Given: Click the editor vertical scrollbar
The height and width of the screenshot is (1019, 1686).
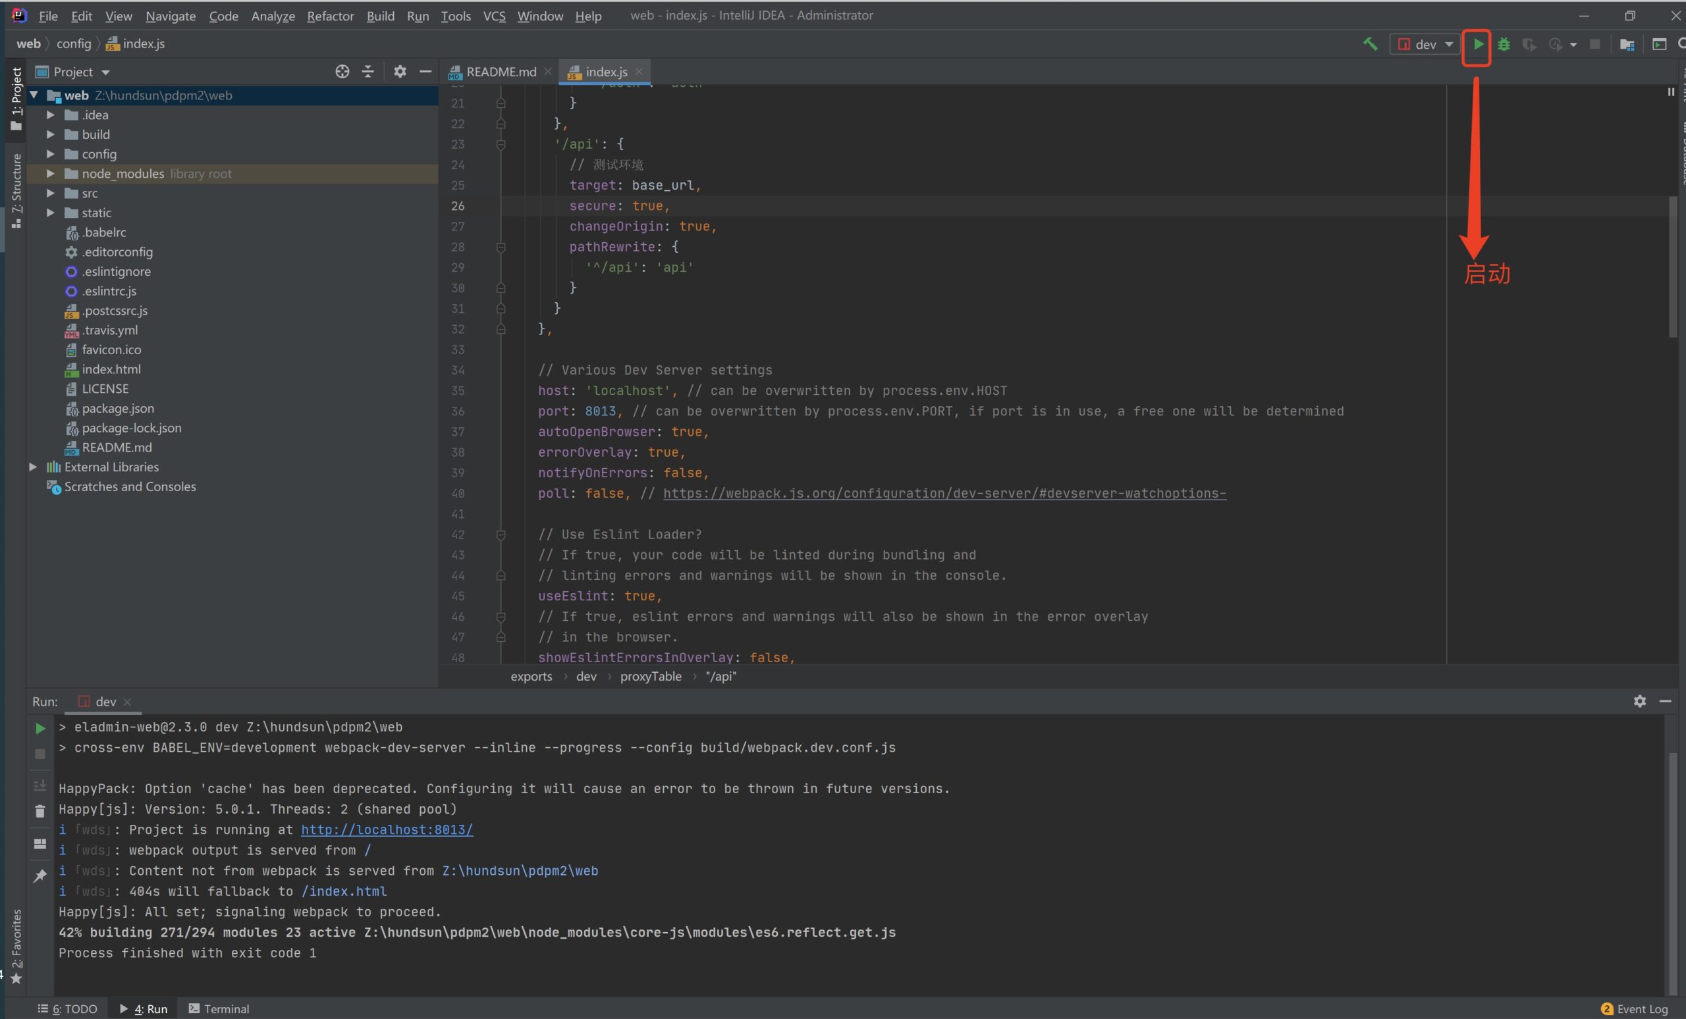Looking at the screenshot, I should (x=1672, y=267).
